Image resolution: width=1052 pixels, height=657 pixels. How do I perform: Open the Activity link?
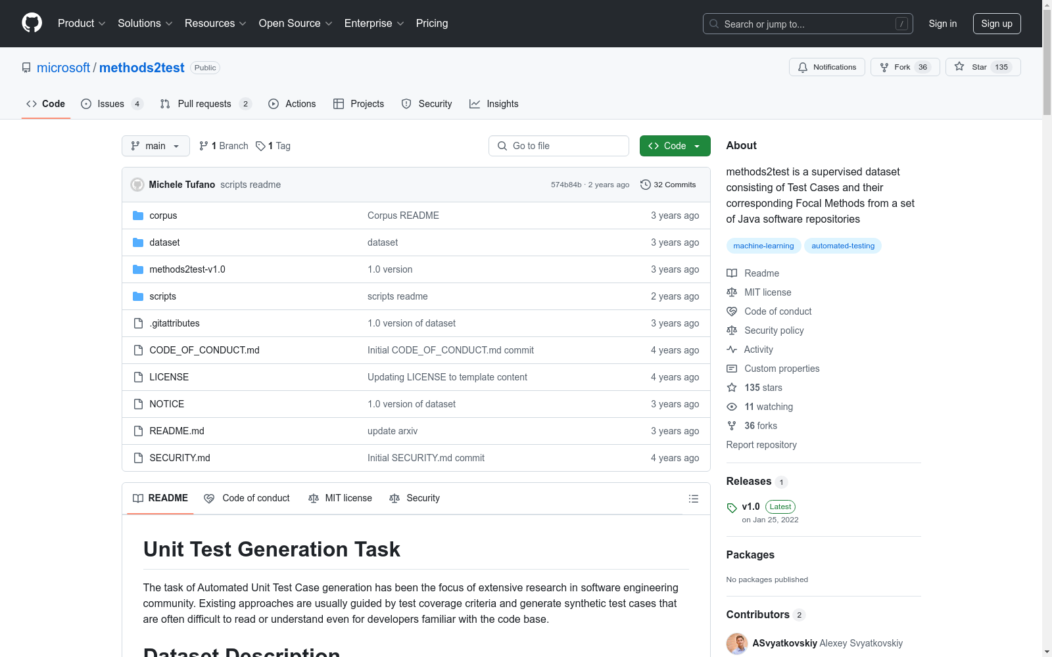pyautogui.click(x=750, y=350)
